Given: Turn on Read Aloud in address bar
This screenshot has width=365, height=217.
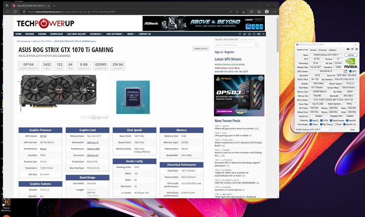Looking at the screenshot, I should (x=231, y=12).
